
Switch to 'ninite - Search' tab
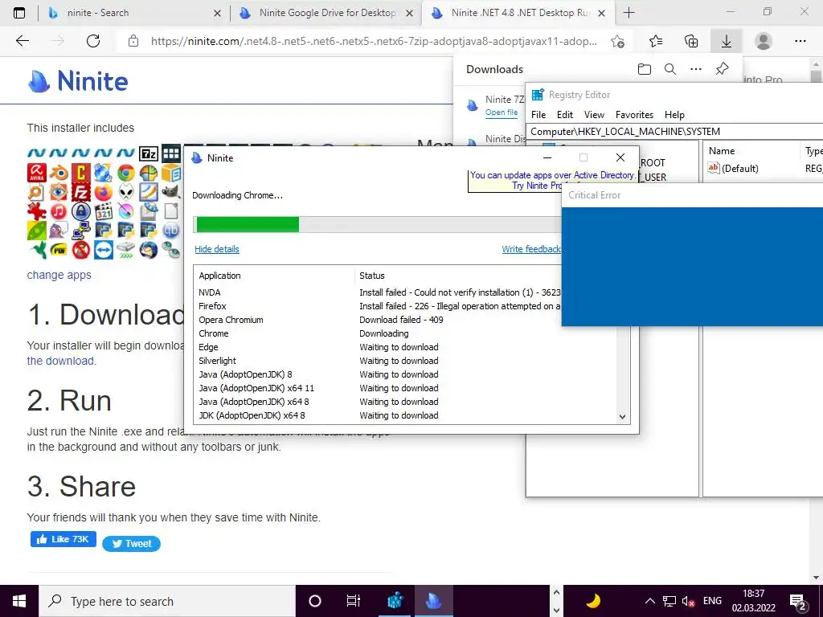coord(133,13)
